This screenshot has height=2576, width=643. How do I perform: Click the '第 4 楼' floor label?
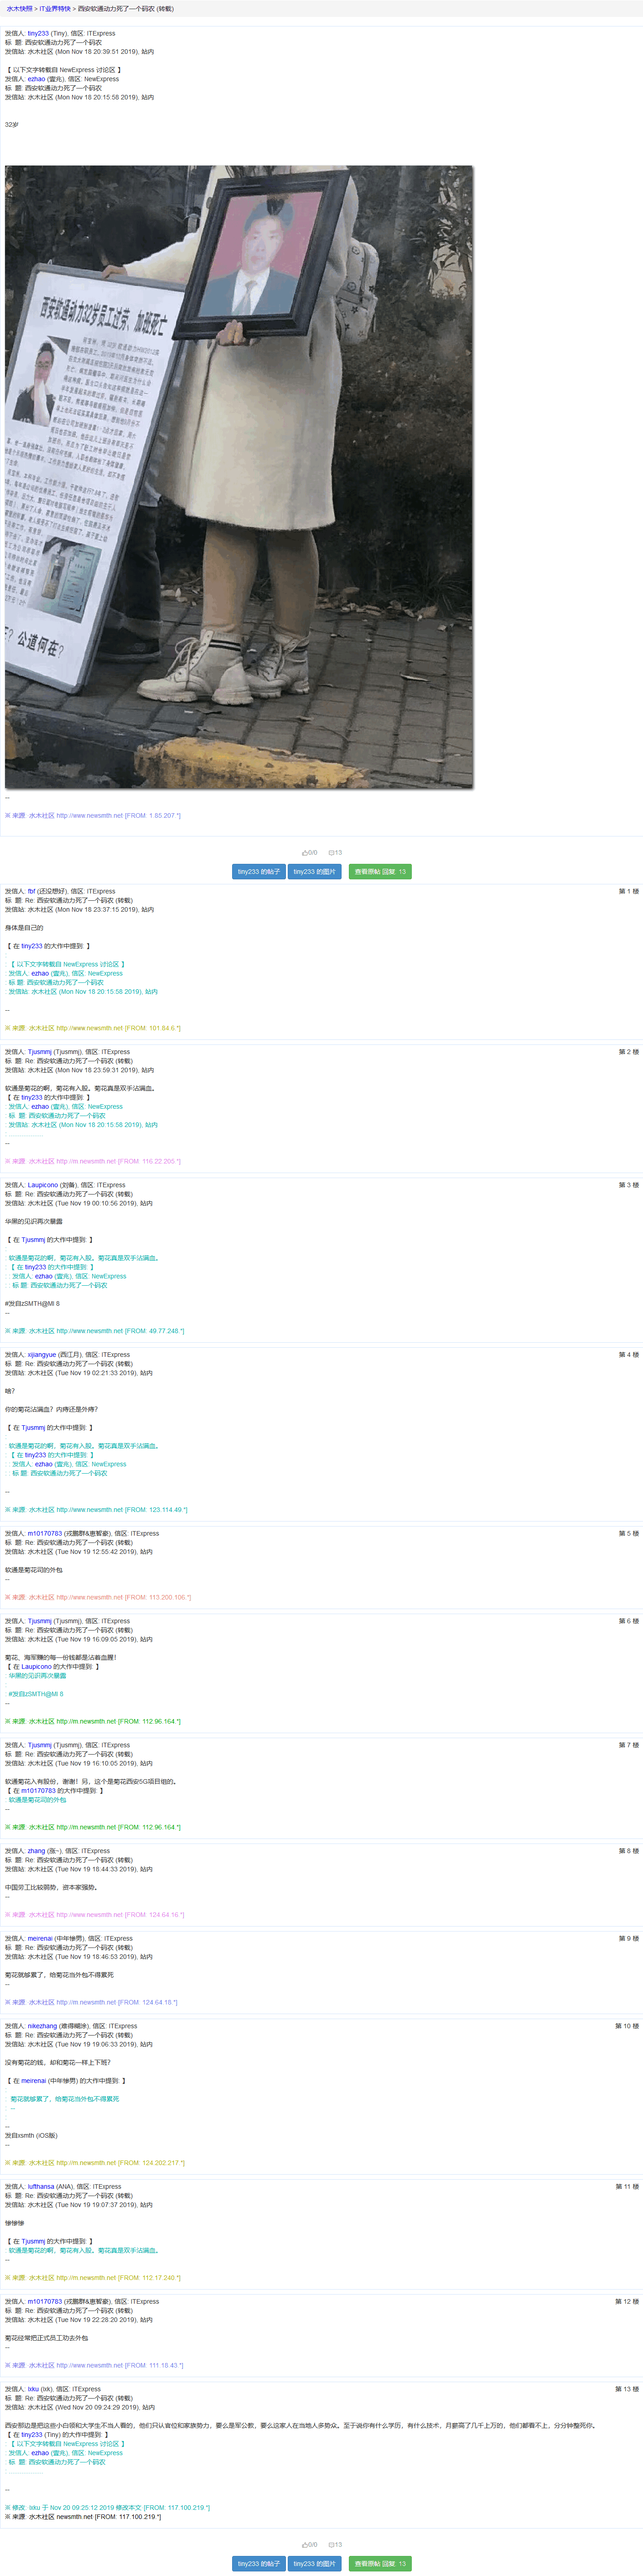click(x=628, y=1355)
